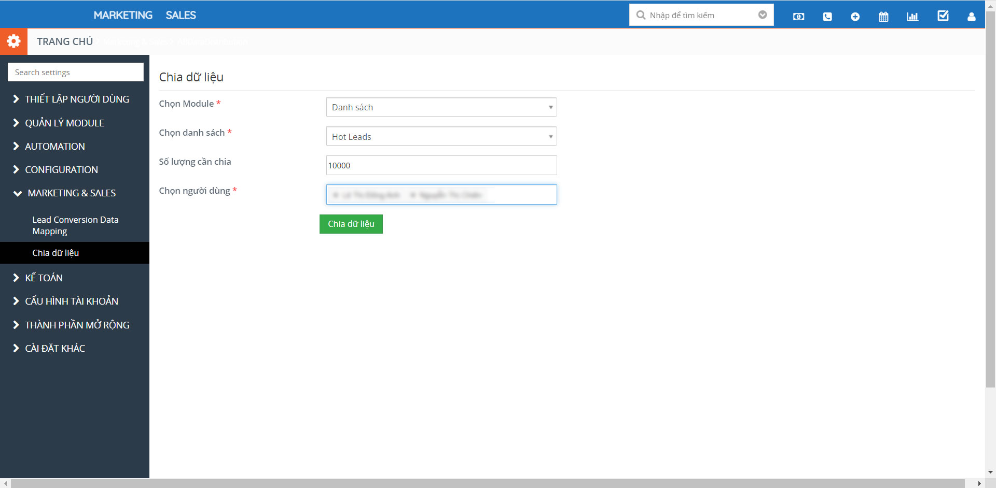Image resolution: width=996 pixels, height=488 pixels.
Task: Remove second selected user tag
Action: tap(412, 195)
